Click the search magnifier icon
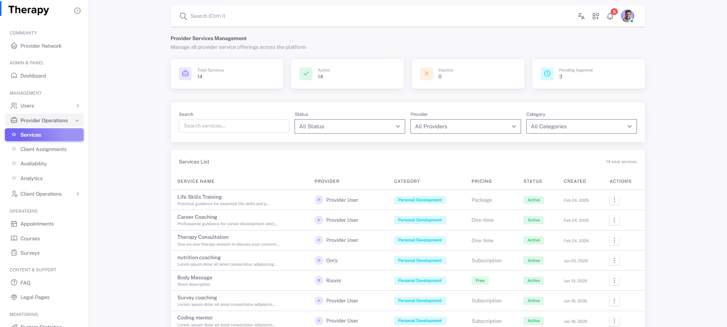 click(183, 16)
